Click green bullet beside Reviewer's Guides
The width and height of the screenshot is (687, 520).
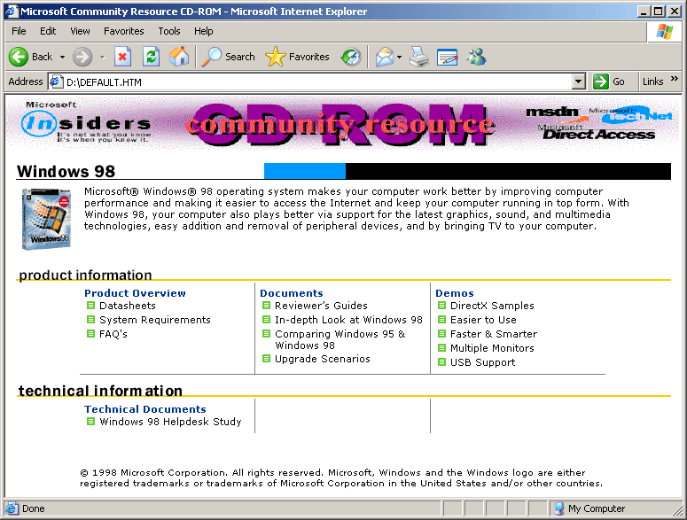click(267, 305)
